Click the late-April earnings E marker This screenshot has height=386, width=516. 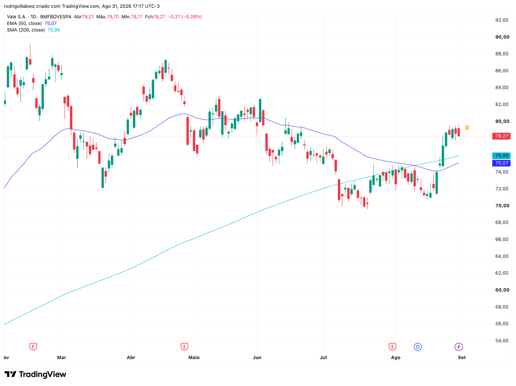(x=184, y=347)
